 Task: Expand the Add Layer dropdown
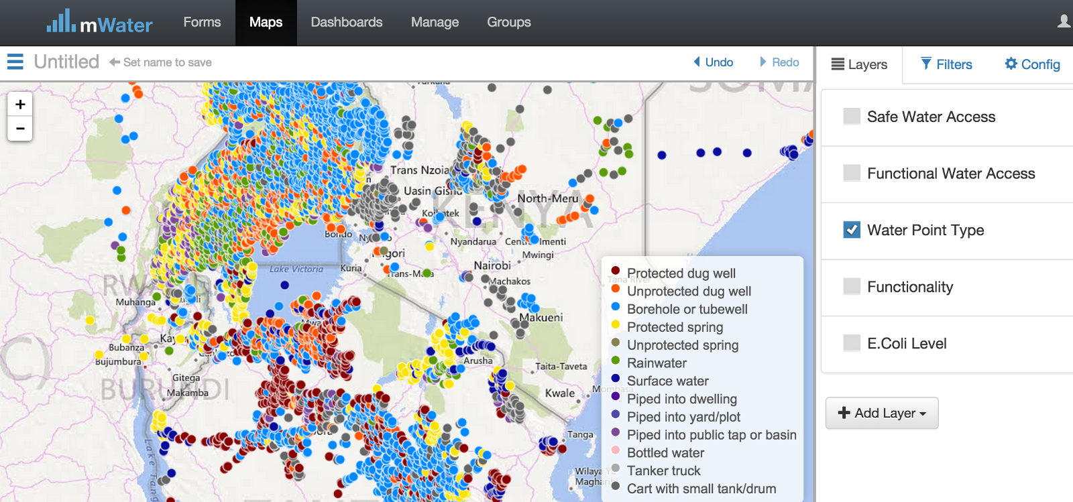pos(882,413)
